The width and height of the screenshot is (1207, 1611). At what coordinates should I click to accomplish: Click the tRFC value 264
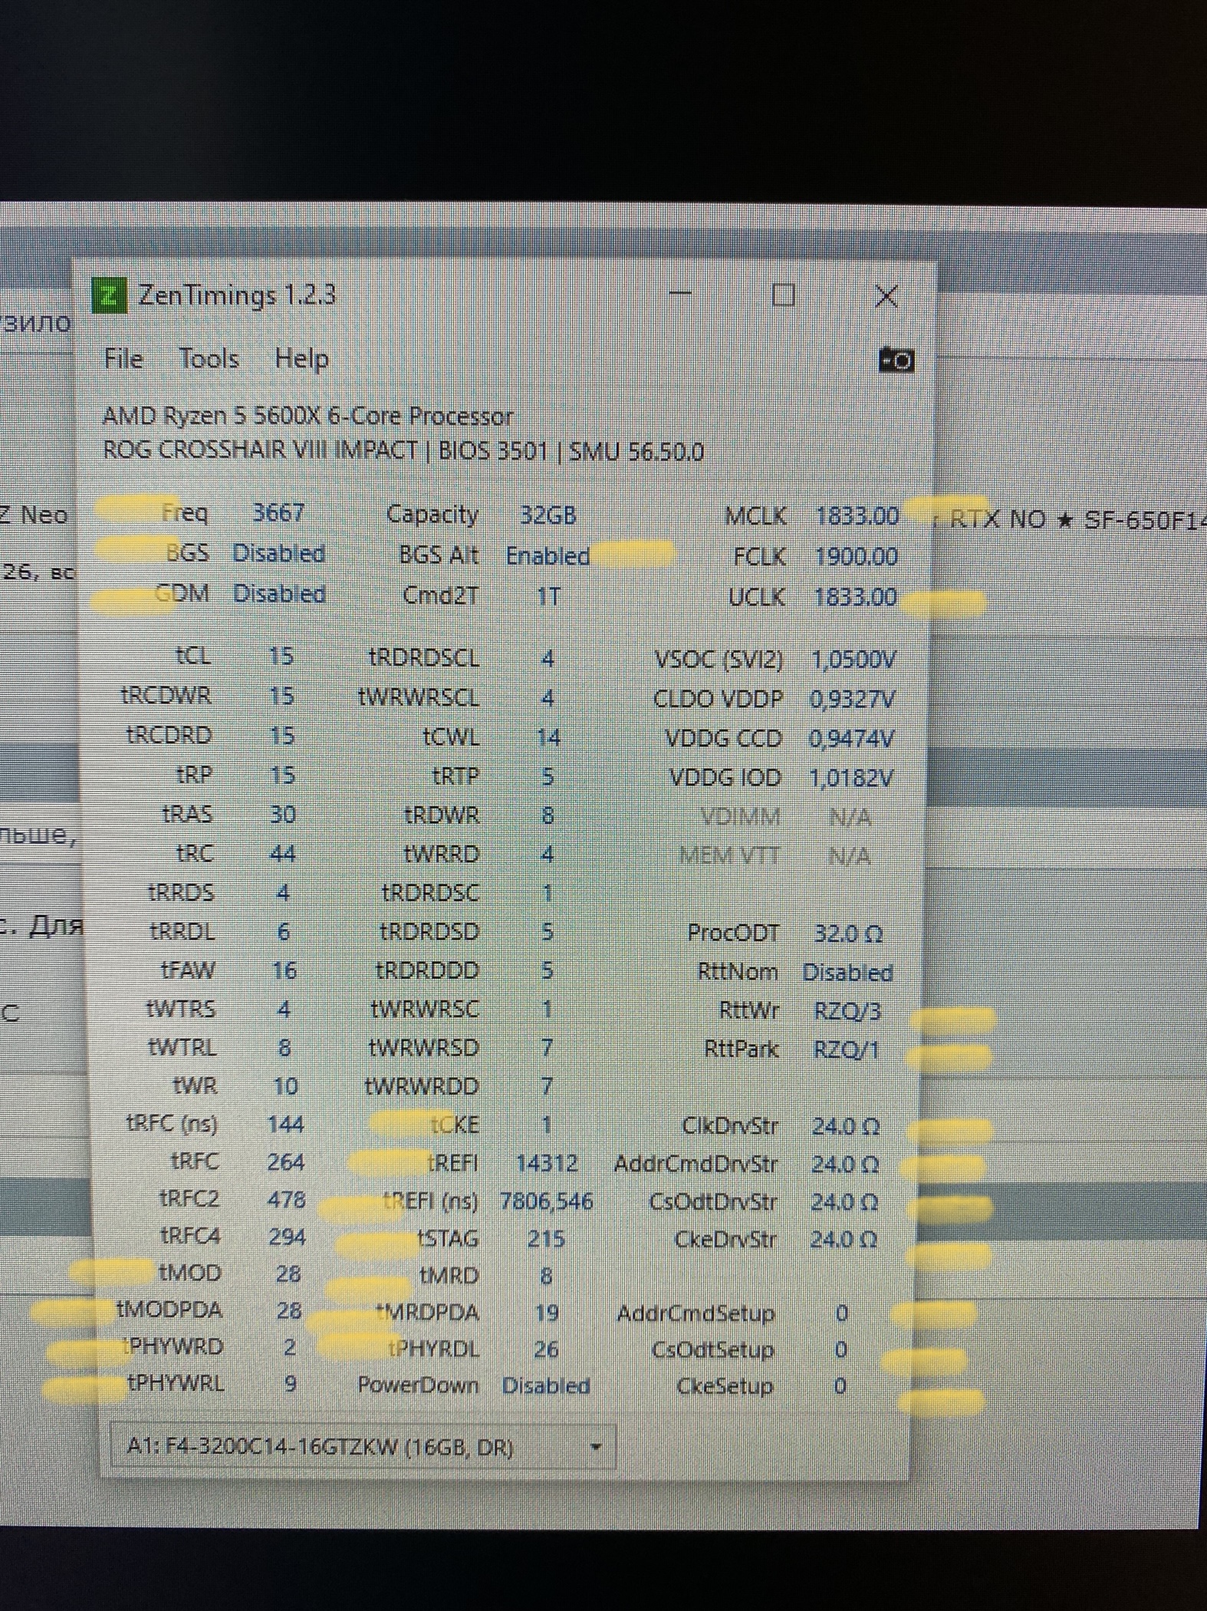tap(285, 1162)
